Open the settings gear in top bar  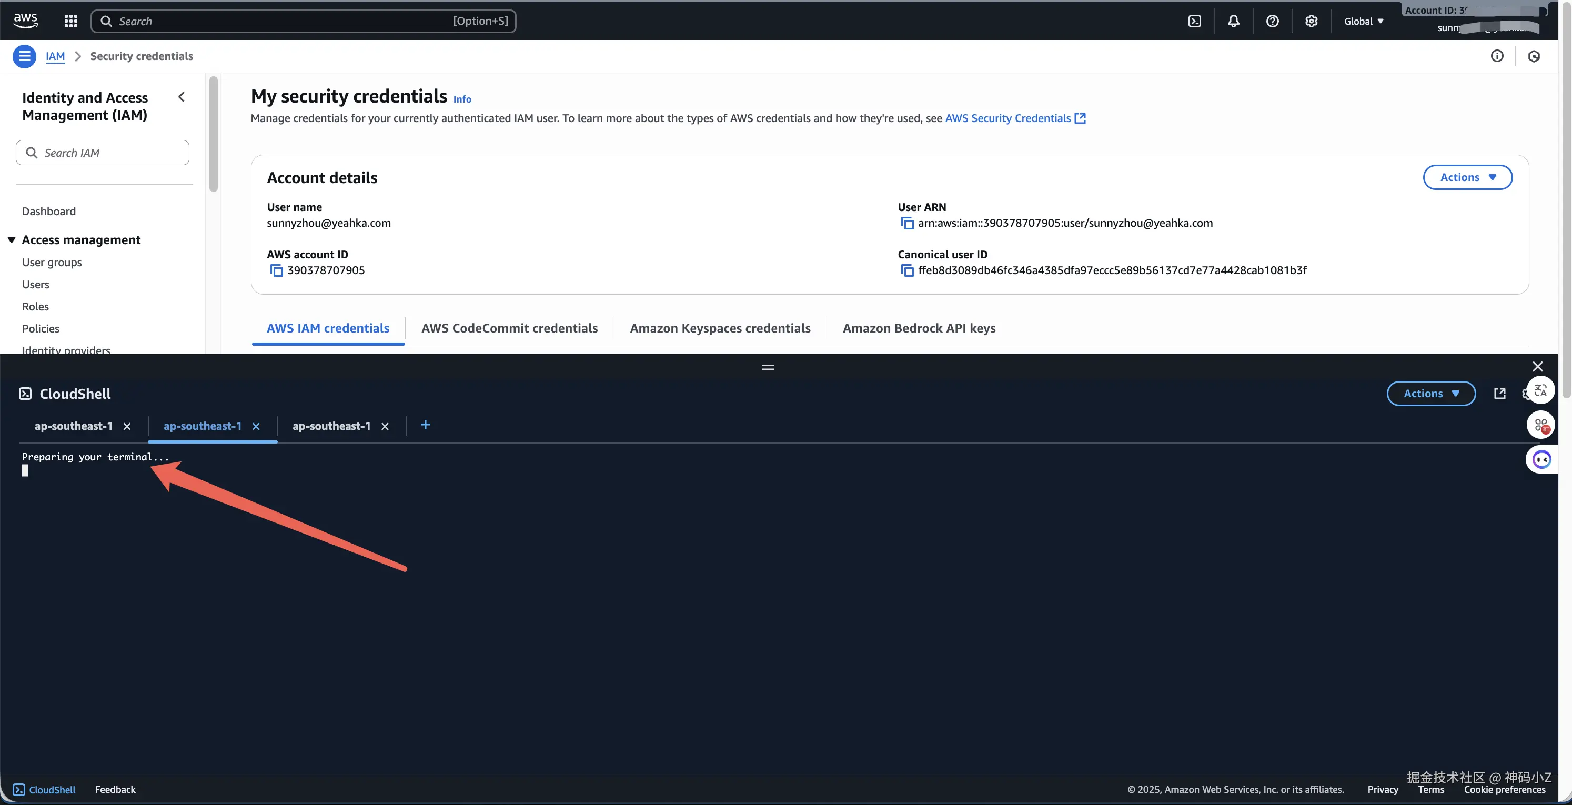click(1311, 22)
